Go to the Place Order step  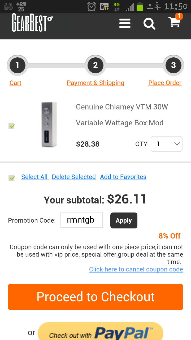(x=165, y=83)
